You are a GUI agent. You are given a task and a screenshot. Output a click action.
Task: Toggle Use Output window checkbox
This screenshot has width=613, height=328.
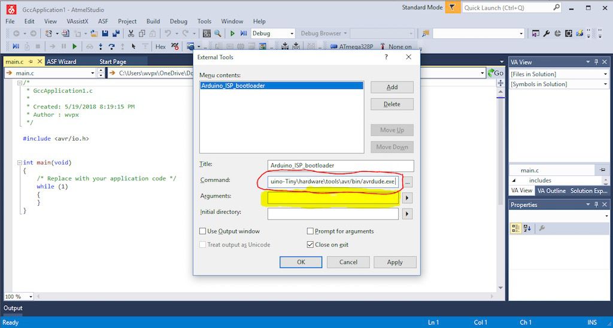(202, 231)
